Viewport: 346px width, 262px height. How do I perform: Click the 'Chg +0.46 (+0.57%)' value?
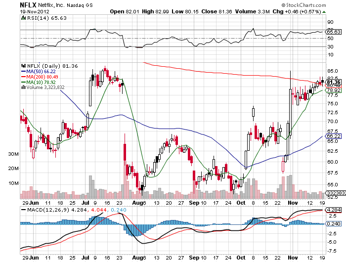(x=297, y=11)
